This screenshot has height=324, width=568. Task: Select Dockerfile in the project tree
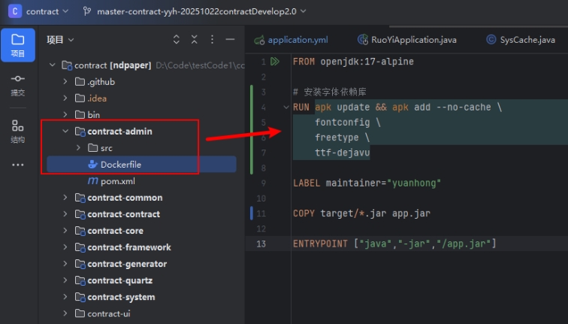(141, 164)
